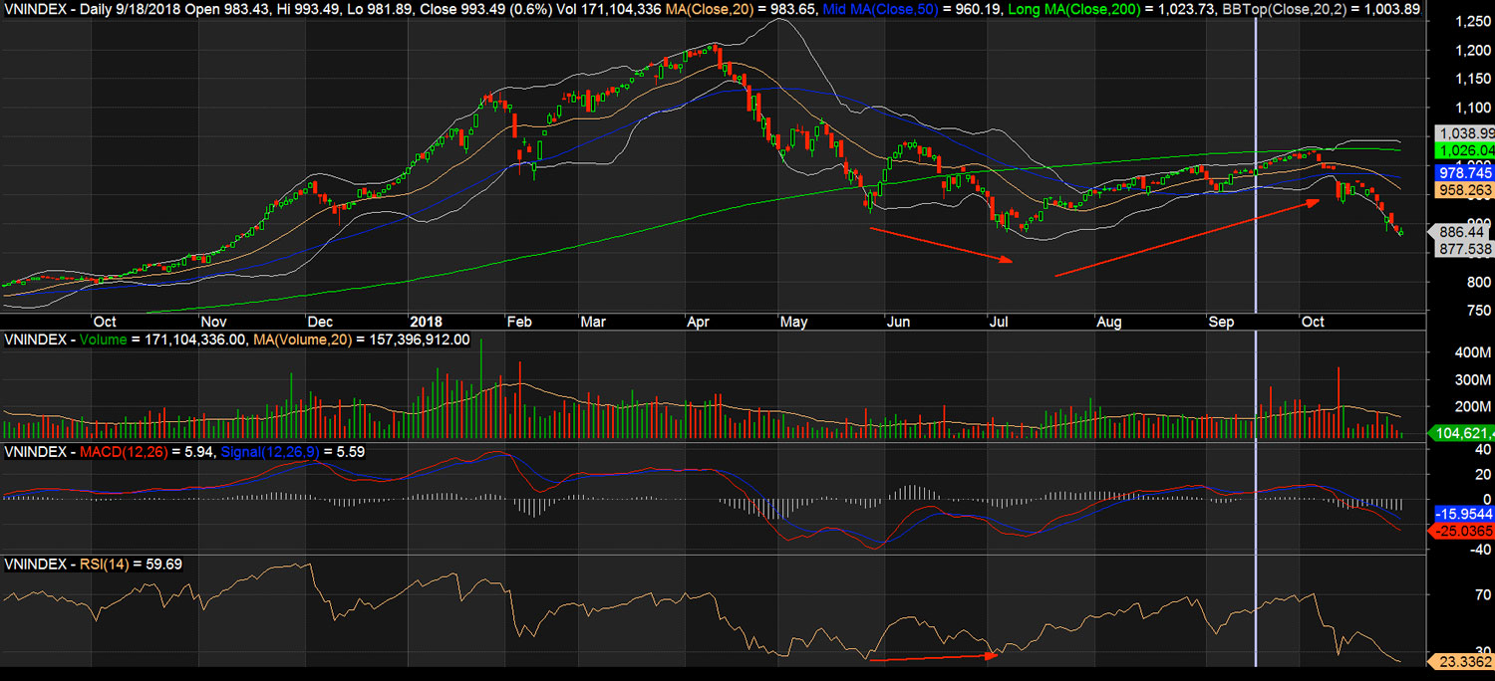
Task: Click the Sep label on time axis
Action: coord(1220,322)
